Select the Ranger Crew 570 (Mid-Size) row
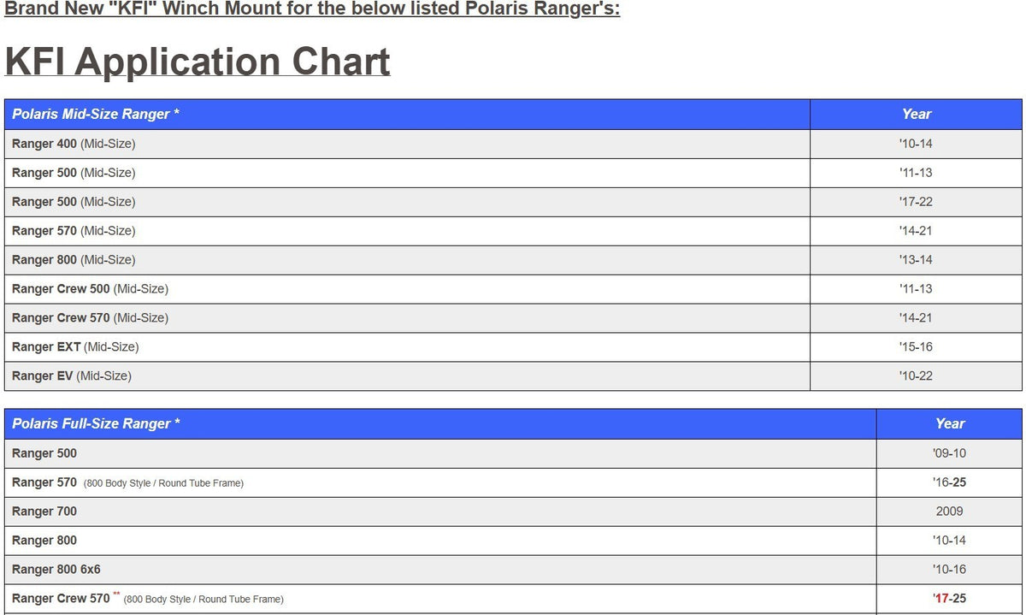This screenshot has height=615, width=1026. tap(513, 318)
